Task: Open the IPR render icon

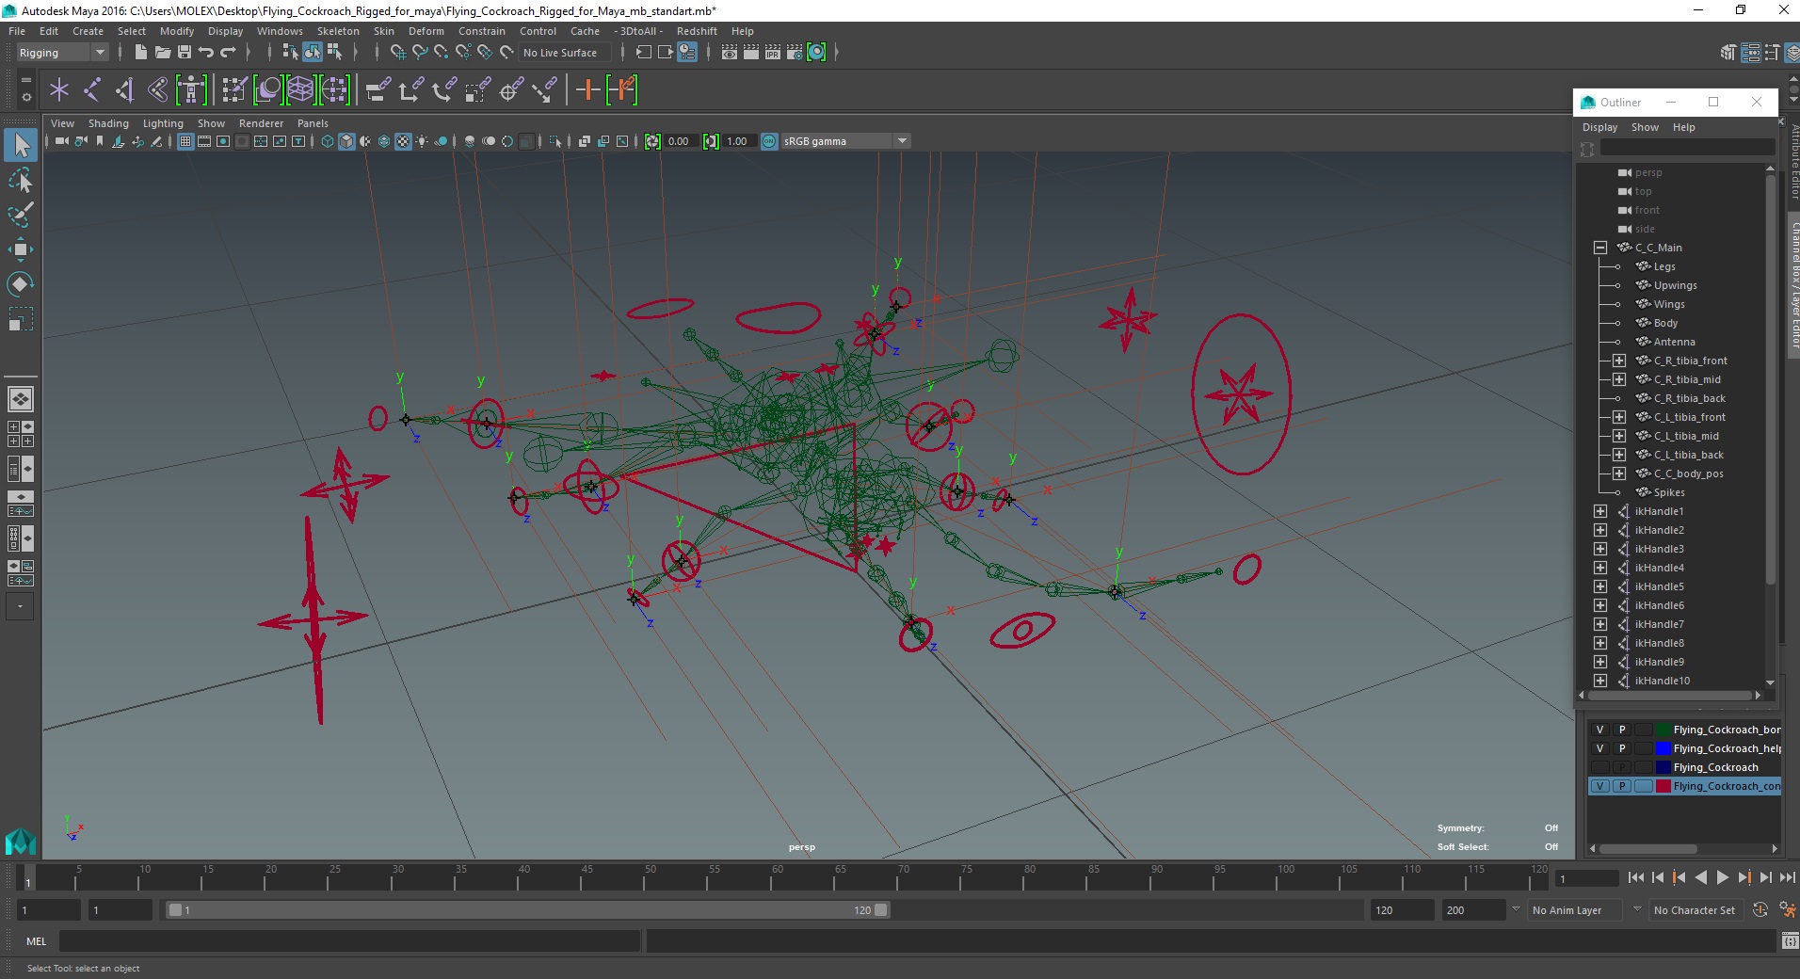Action: coord(773,53)
